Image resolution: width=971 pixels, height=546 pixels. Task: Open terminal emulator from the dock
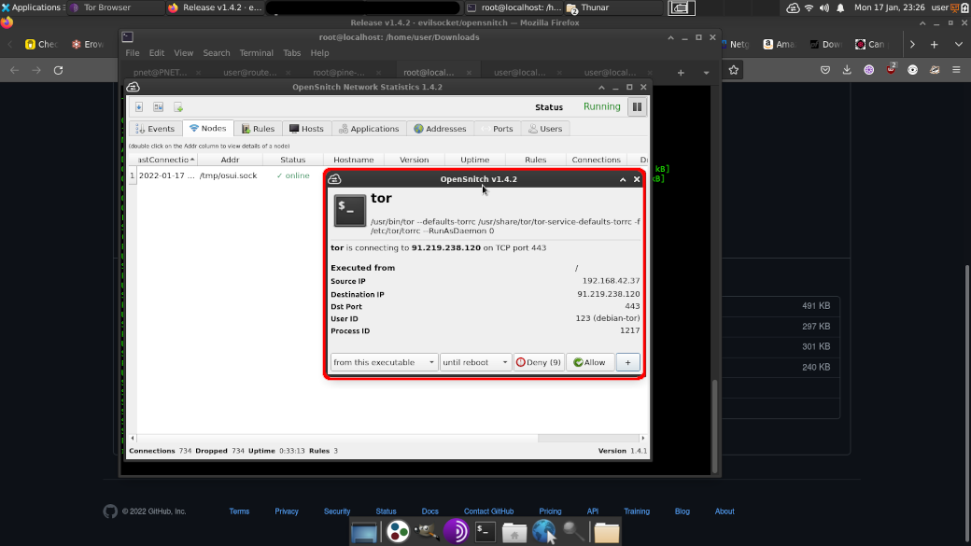[485, 532]
